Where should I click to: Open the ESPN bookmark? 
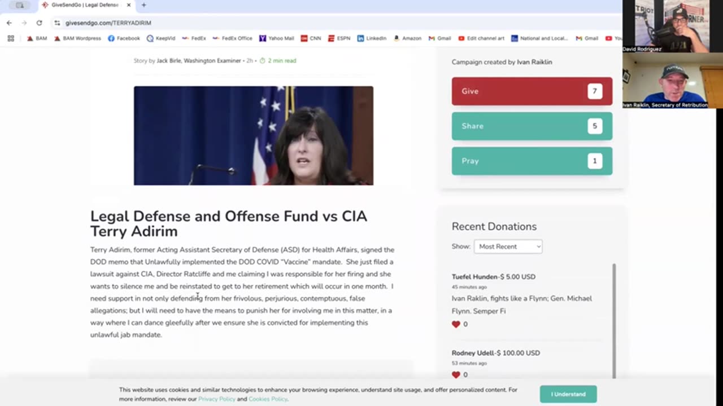(339, 38)
